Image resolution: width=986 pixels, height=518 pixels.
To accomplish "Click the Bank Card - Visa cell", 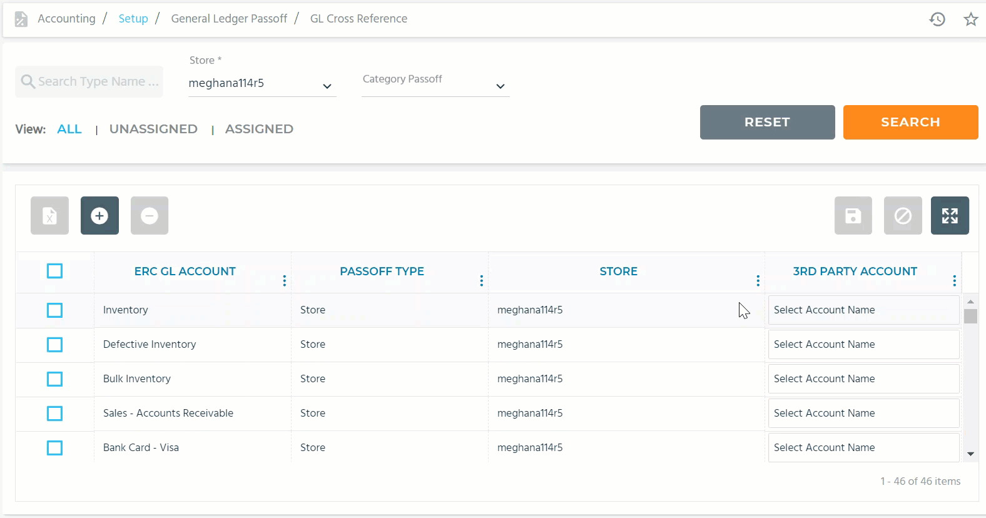I will click(192, 448).
